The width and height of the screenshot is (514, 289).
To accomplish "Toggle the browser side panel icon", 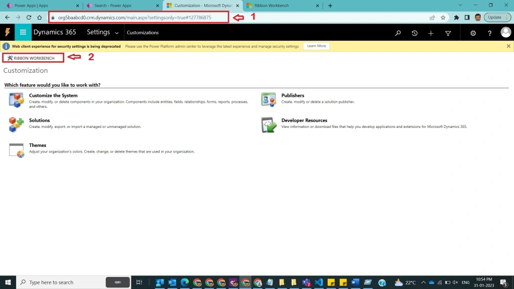I will [467, 18].
